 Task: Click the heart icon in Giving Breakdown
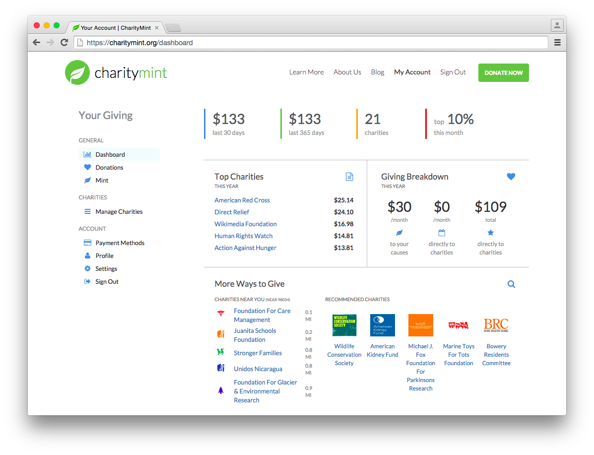click(x=511, y=177)
